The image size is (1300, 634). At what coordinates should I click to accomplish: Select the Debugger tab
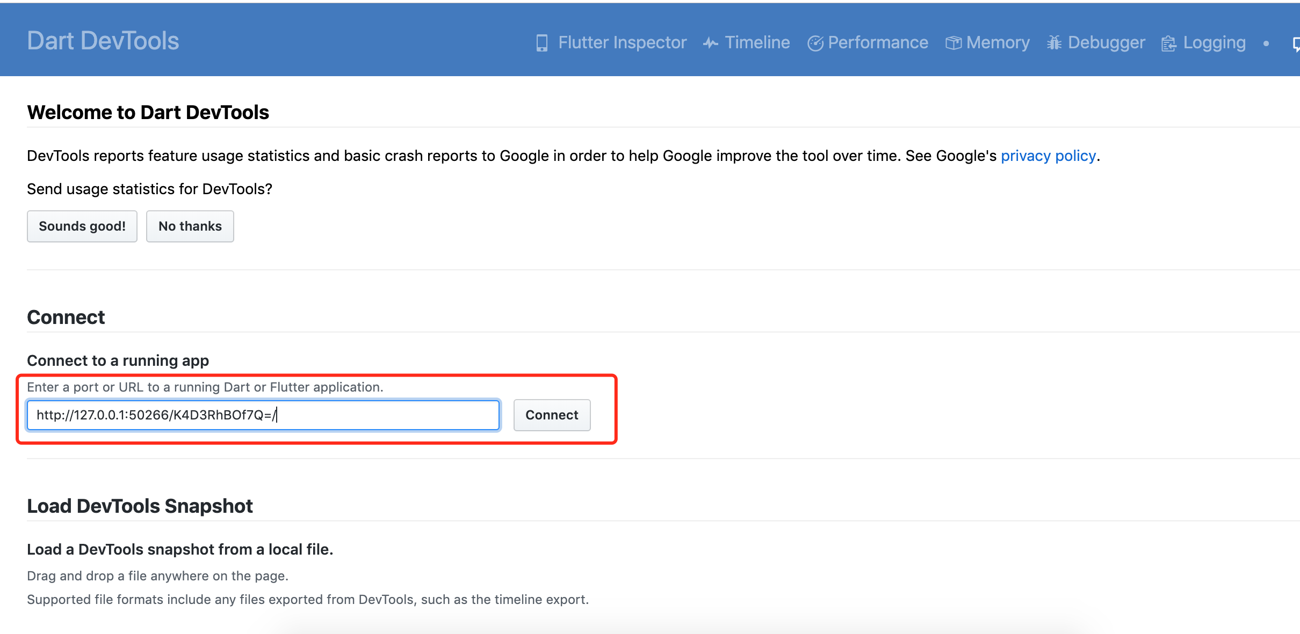point(1106,42)
